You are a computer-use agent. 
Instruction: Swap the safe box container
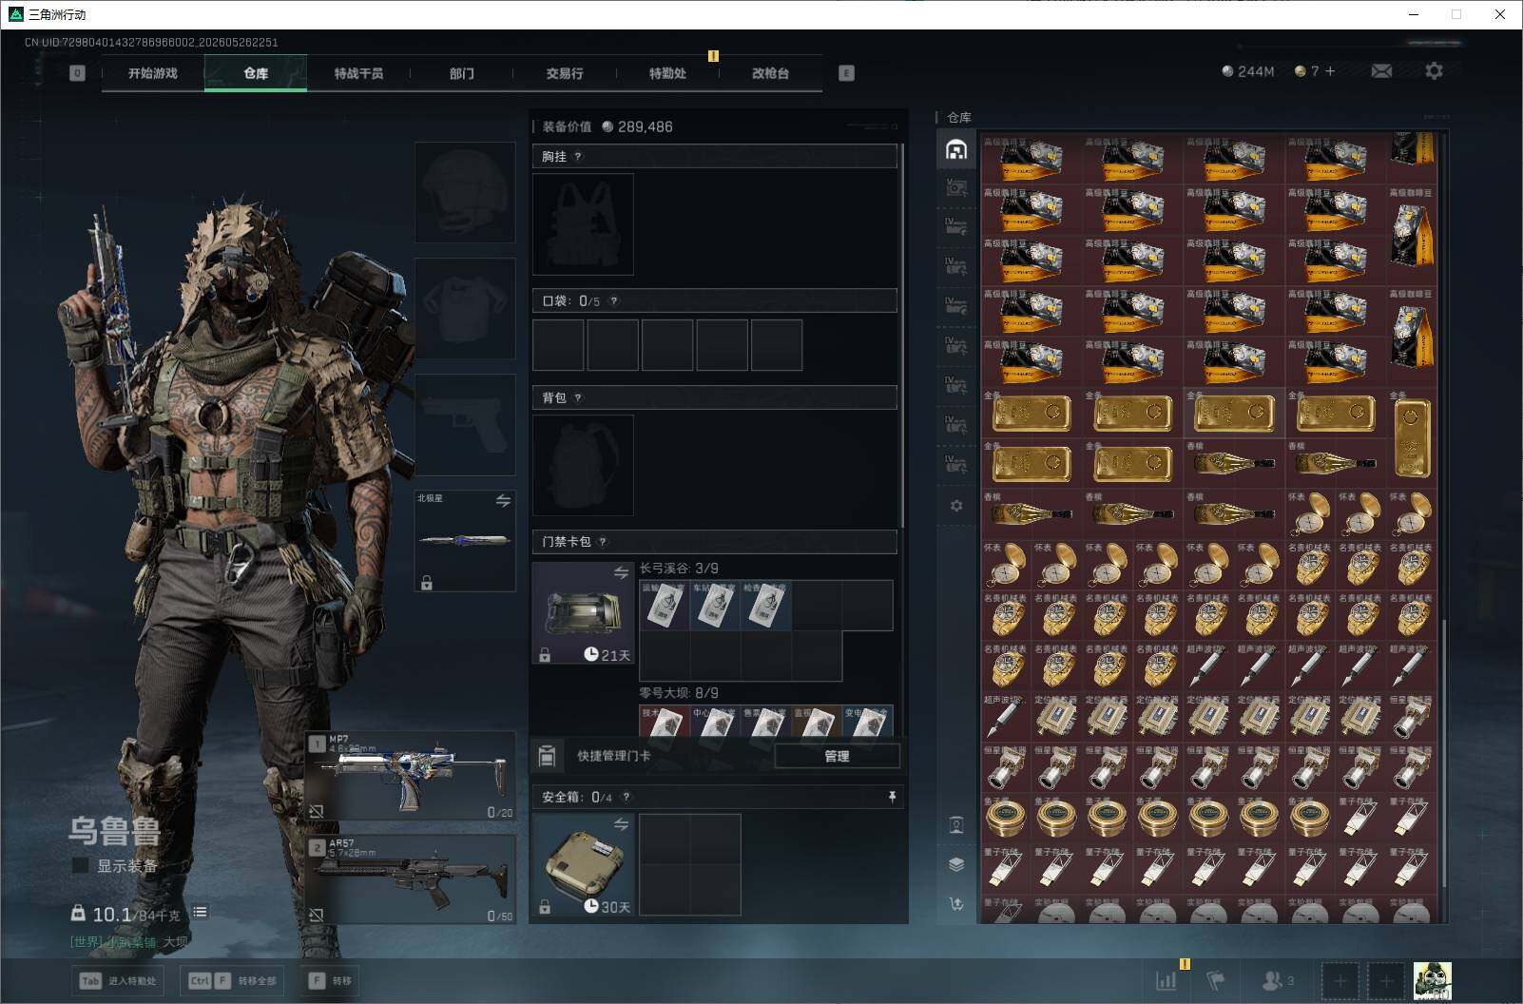pyautogui.click(x=621, y=824)
